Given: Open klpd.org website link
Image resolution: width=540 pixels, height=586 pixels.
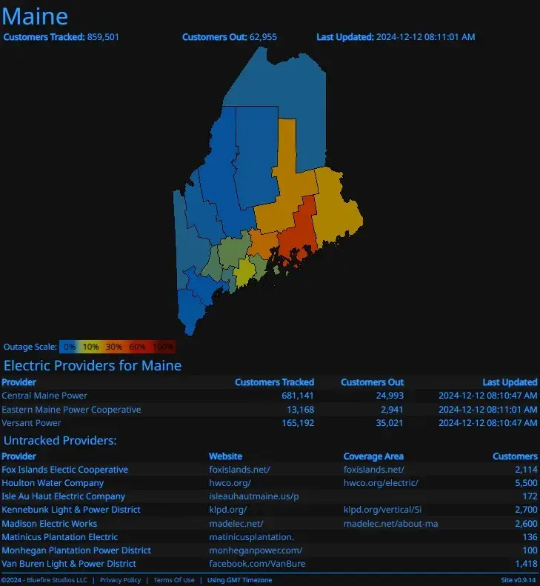Looking at the screenshot, I should click(227, 510).
